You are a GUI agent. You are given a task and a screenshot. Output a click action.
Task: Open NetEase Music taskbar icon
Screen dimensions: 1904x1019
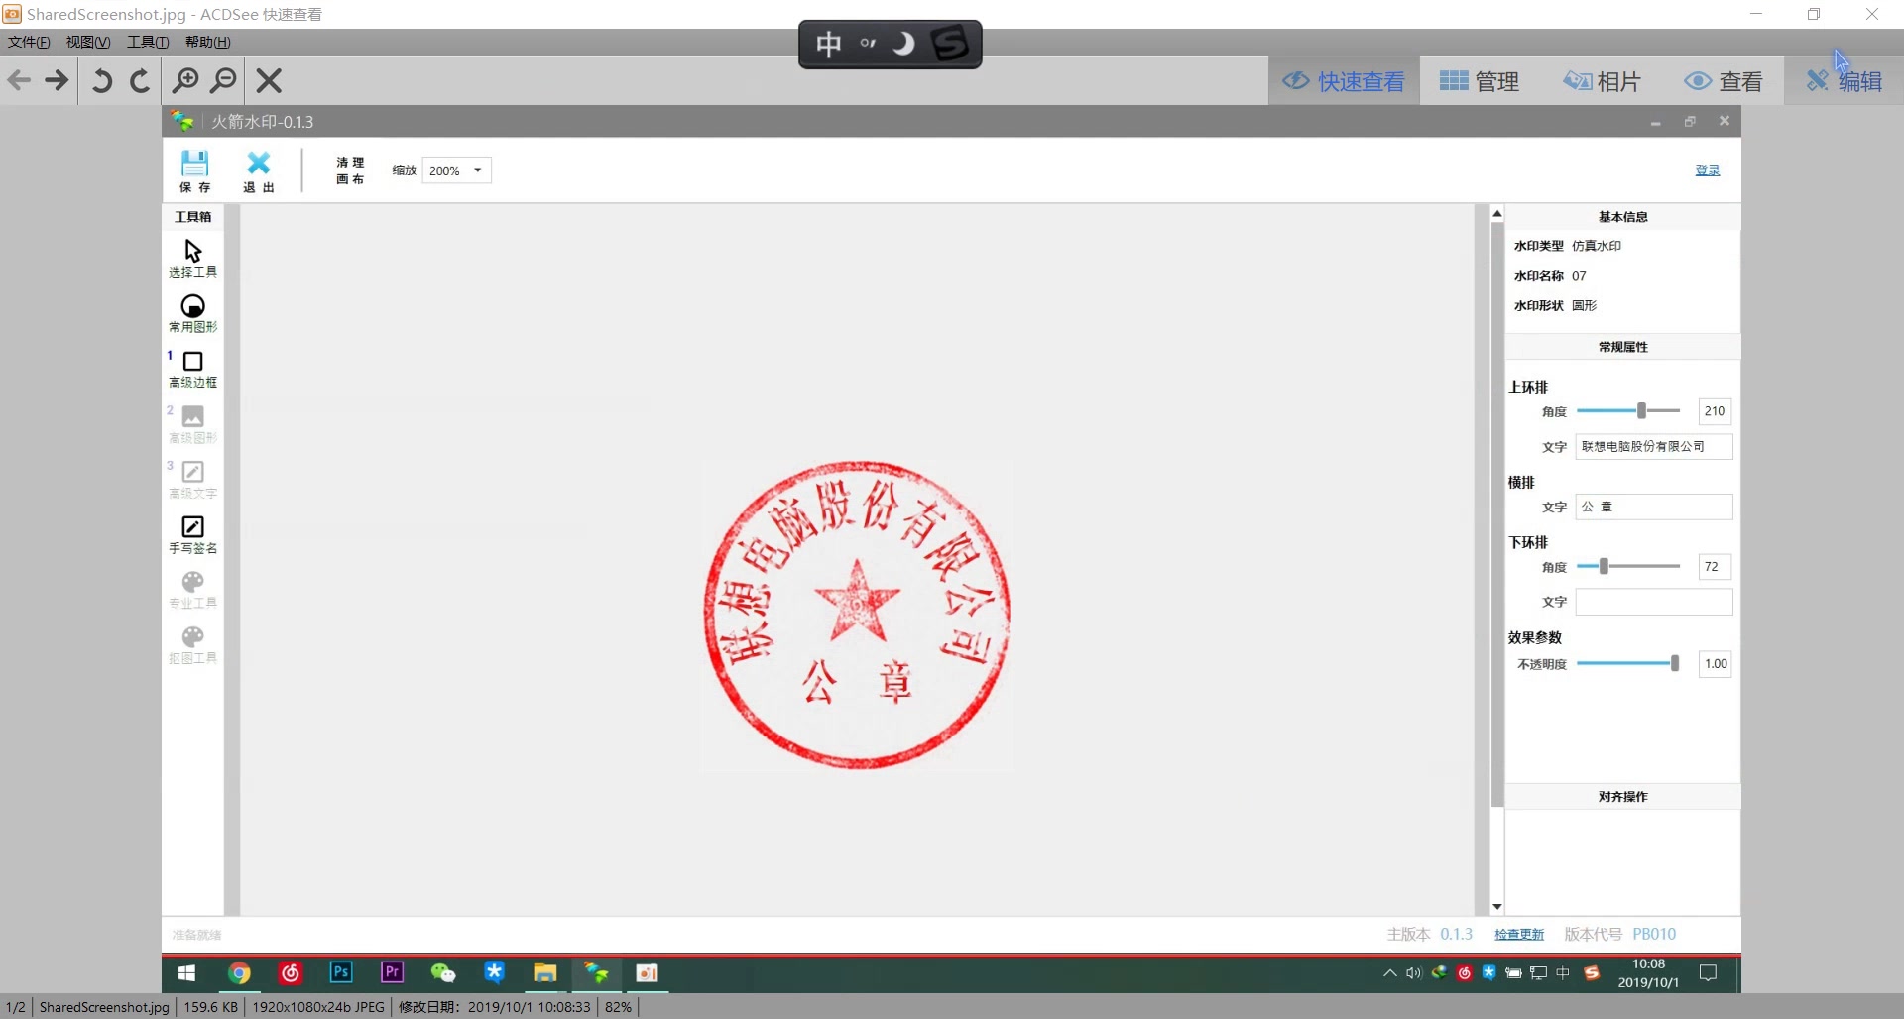(291, 973)
